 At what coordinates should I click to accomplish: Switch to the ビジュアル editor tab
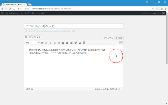tap(108, 38)
